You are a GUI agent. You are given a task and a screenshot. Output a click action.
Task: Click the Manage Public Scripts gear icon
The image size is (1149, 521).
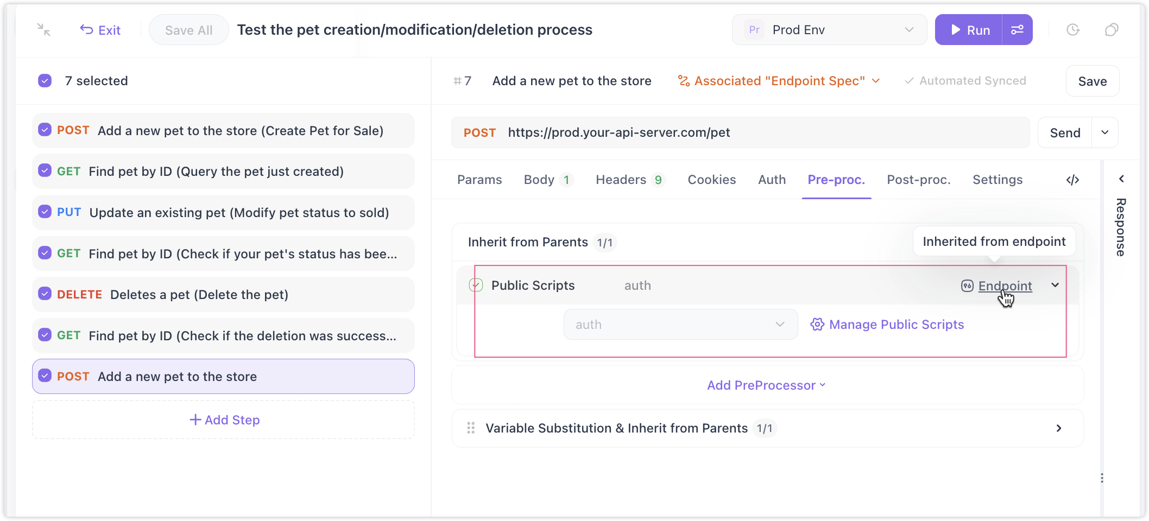point(817,325)
